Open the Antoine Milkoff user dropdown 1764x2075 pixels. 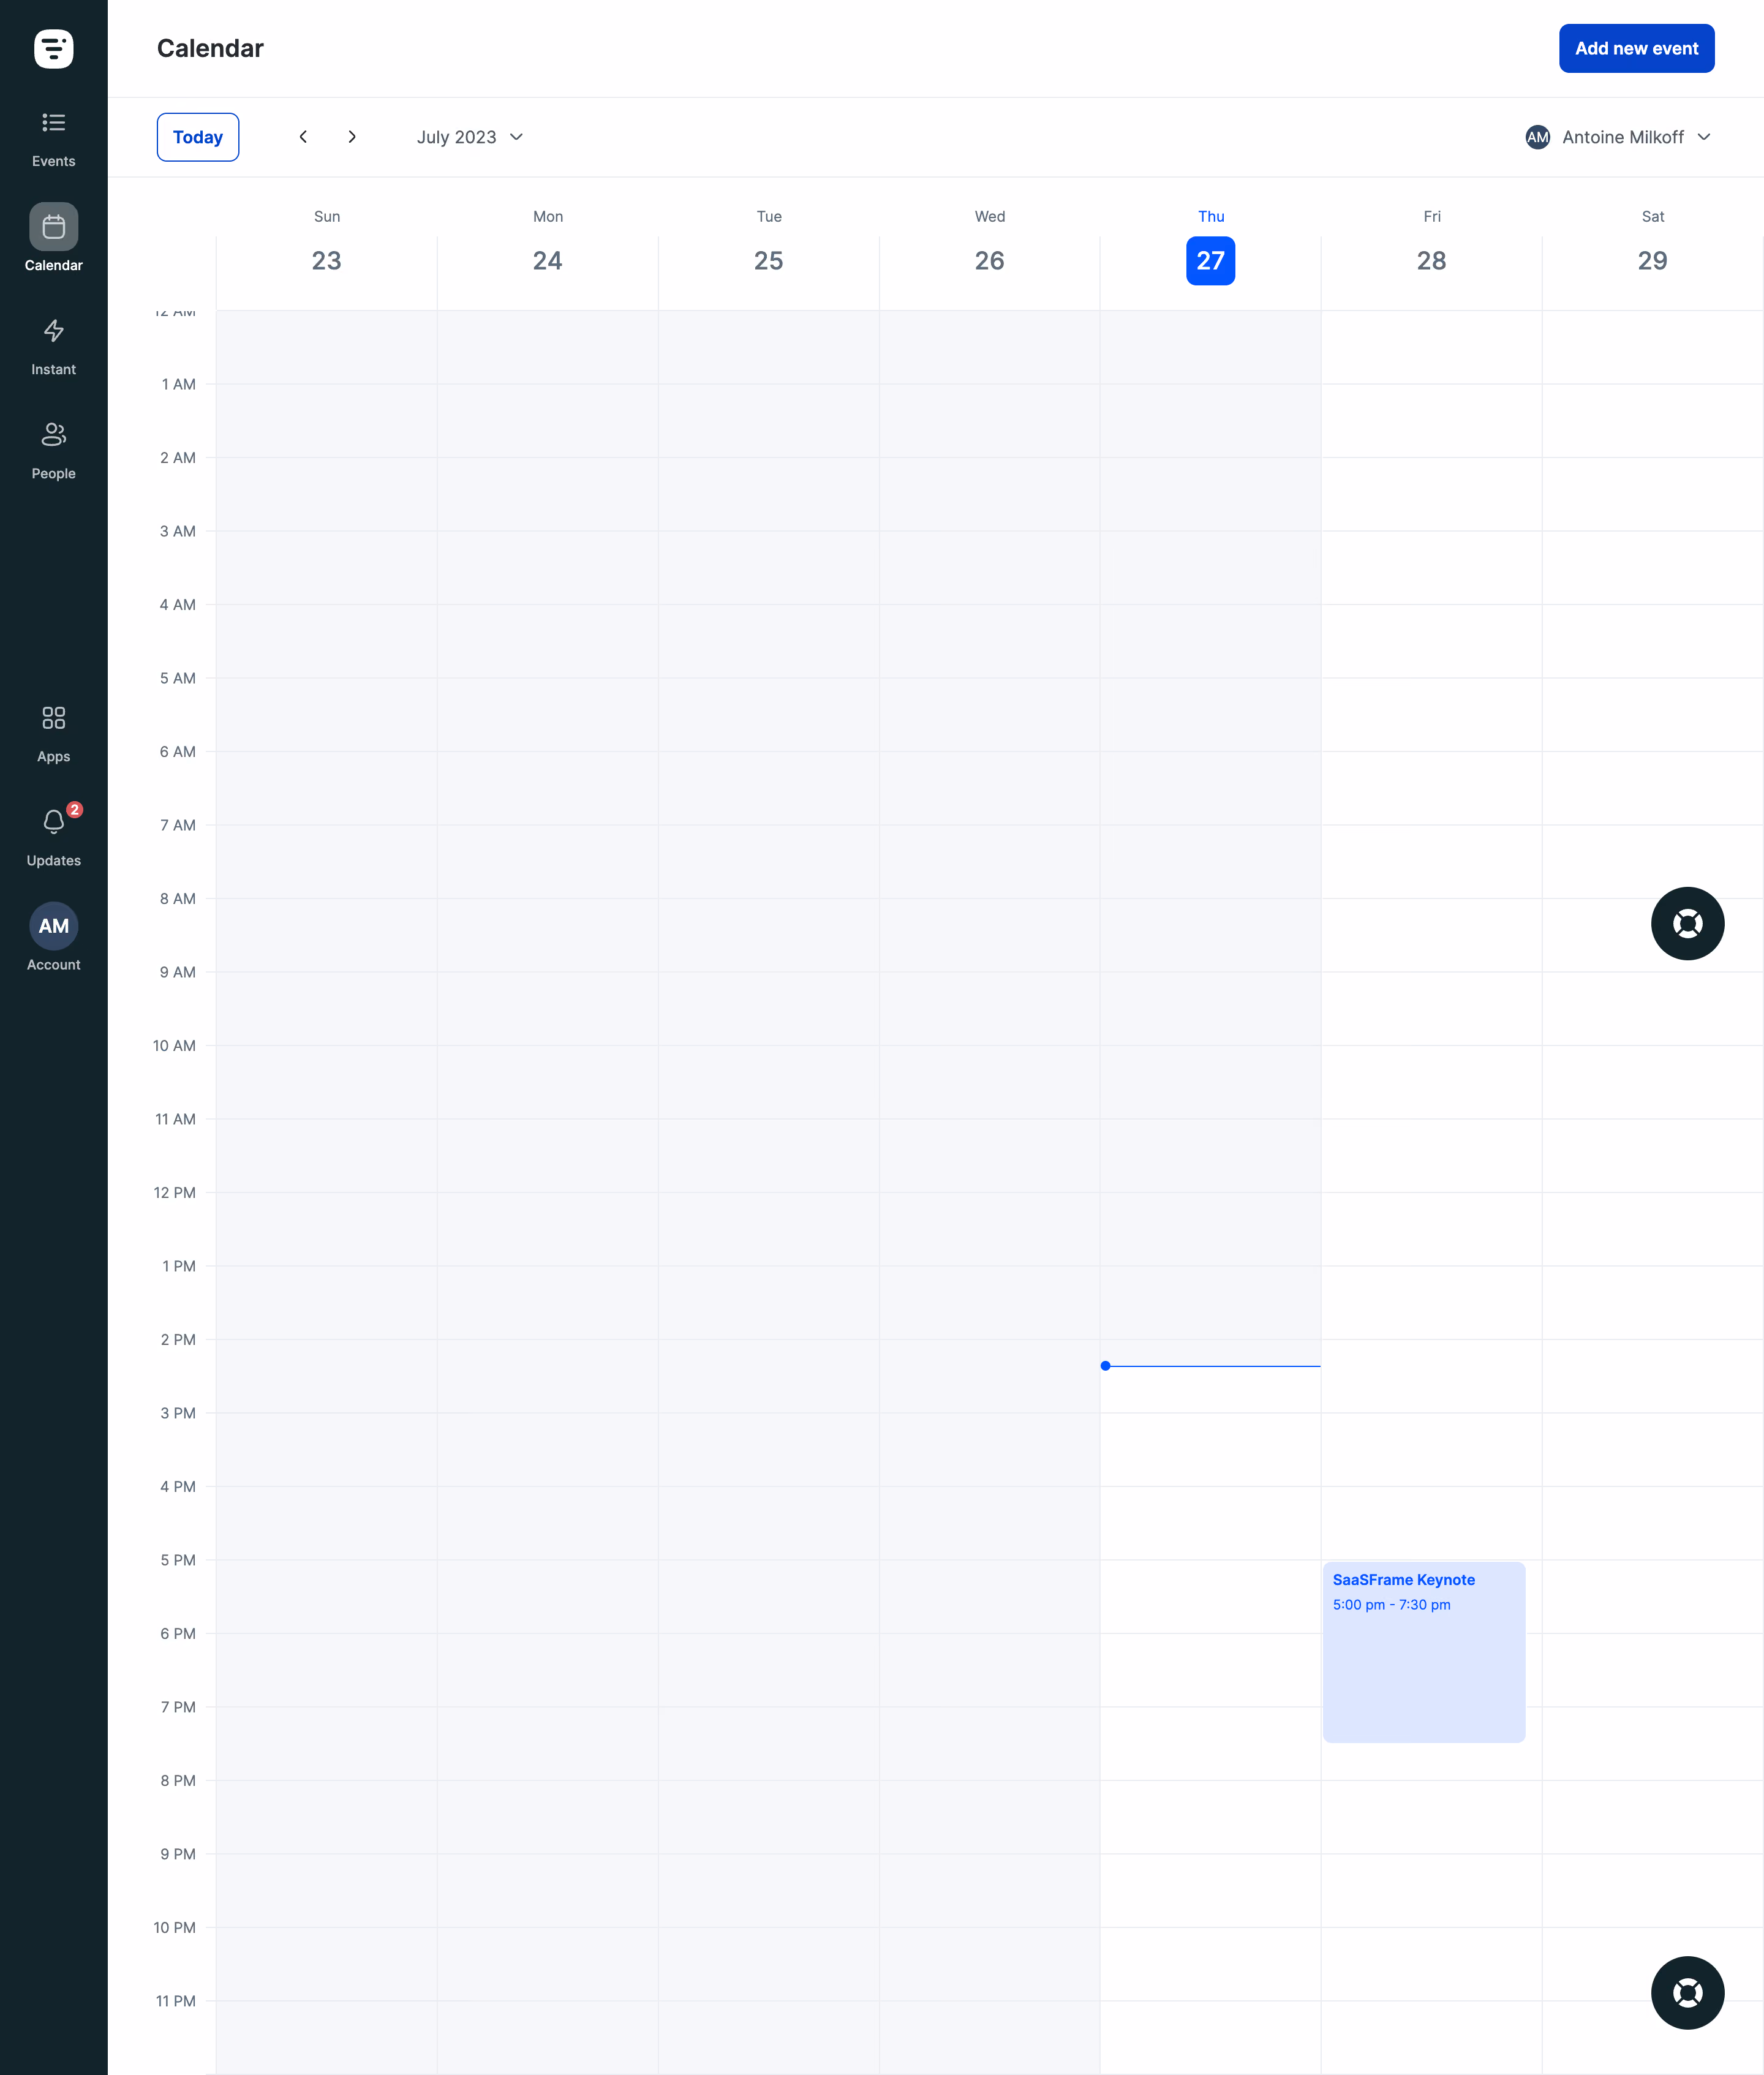pos(1619,137)
